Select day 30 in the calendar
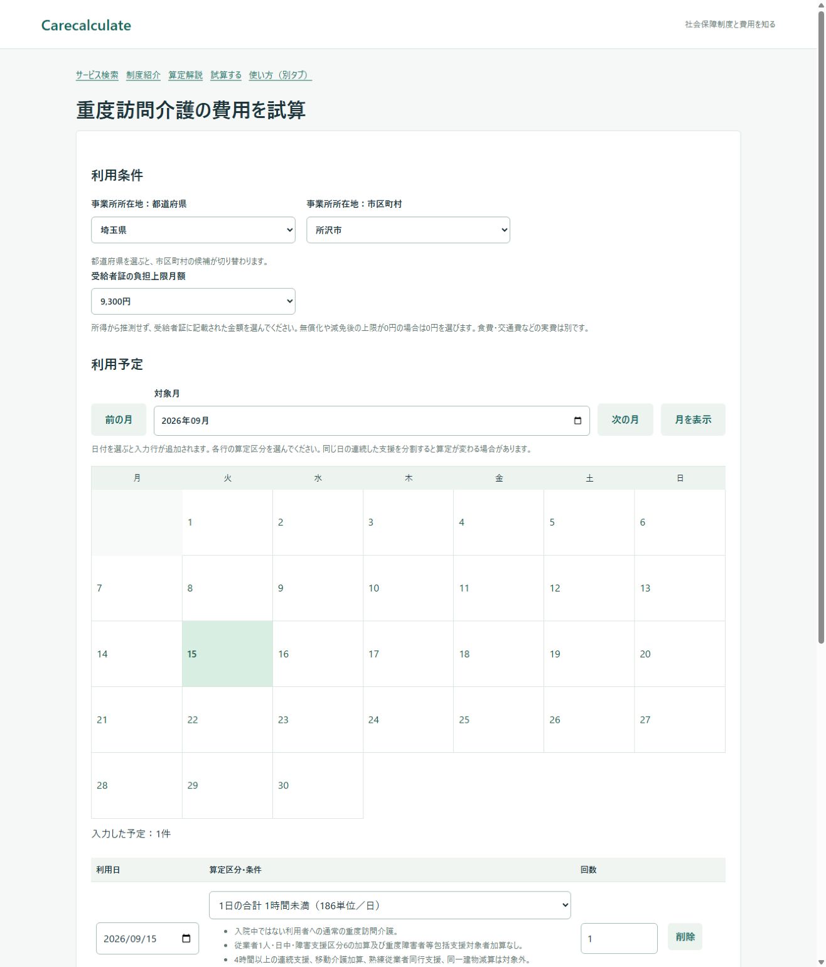826x967 pixels. tap(318, 786)
